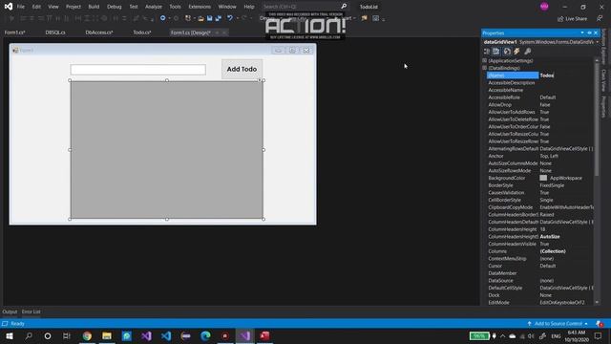Open Microsoft Edge from the taskbar
Image resolution: width=611 pixels, height=344 pixels.
pyautogui.click(x=205, y=335)
